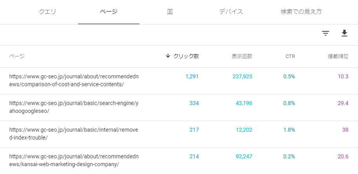
Task: Sort by the 表示回数 column header
Action: pos(242,56)
